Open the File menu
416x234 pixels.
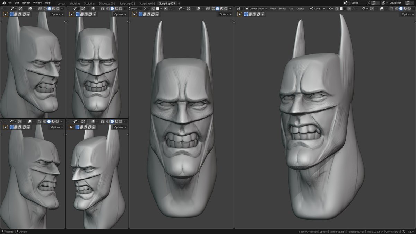point(10,3)
